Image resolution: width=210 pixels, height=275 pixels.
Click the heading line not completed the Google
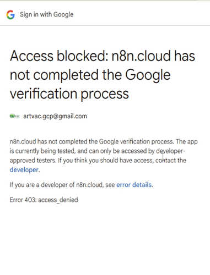pos(90,75)
